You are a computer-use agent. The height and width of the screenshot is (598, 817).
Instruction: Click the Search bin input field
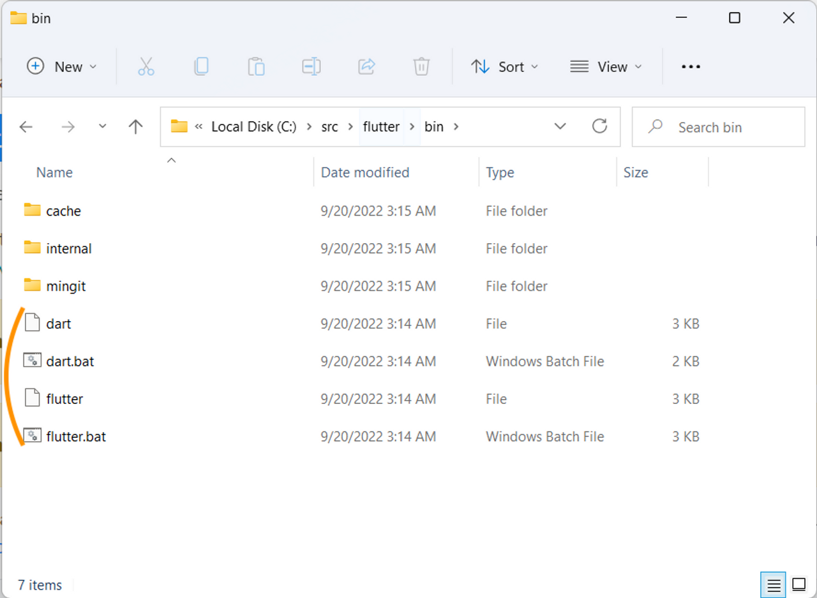pyautogui.click(x=718, y=127)
